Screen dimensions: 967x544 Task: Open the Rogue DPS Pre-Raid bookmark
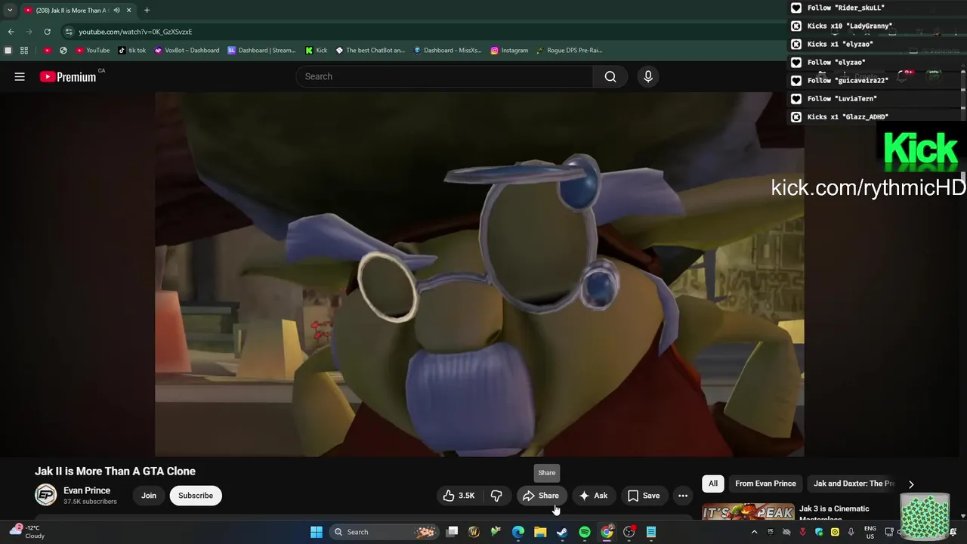pos(569,51)
